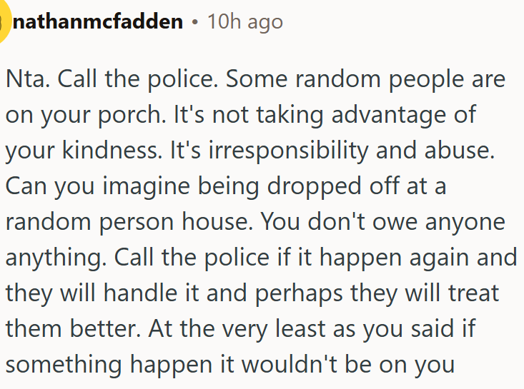Click 'something happen it wouldn't be on you'

pyautogui.click(x=230, y=365)
